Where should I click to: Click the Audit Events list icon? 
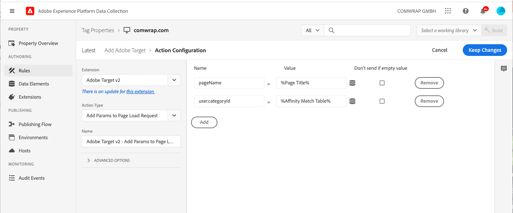click(12, 178)
